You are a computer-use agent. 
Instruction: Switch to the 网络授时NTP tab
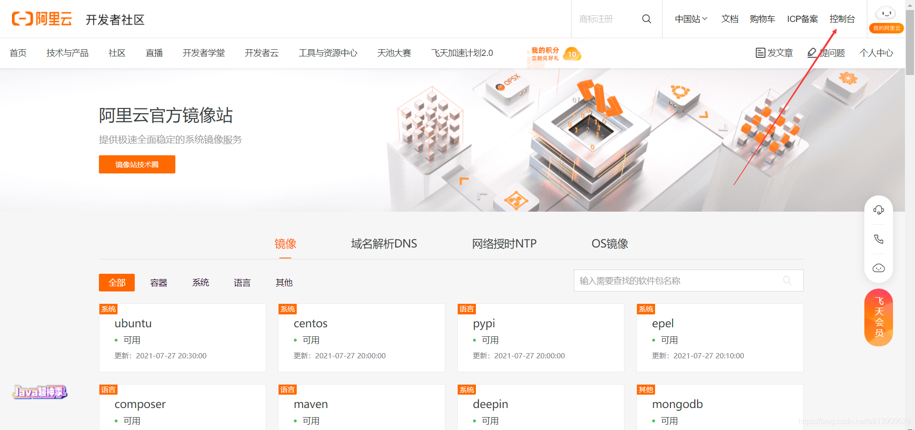tap(505, 244)
